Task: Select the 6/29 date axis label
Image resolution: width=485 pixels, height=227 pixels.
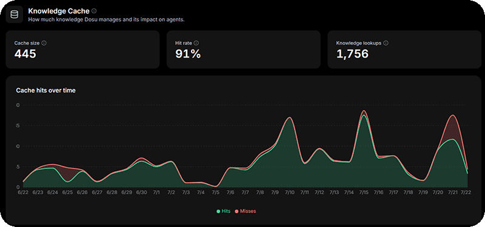Action: [x=127, y=192]
